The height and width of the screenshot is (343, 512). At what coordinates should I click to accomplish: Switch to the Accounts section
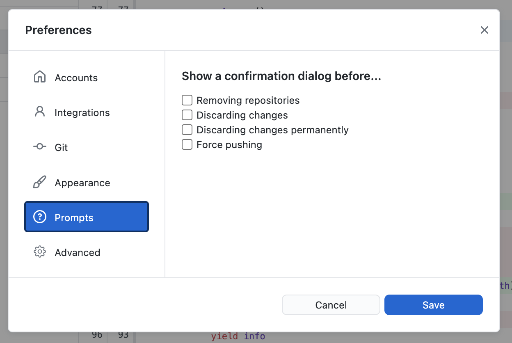coord(76,77)
